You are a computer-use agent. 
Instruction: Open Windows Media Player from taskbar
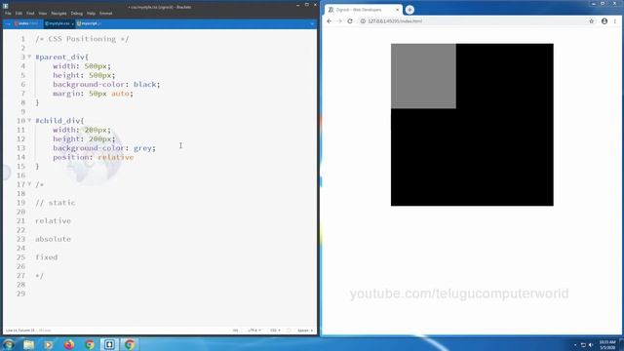click(49, 344)
